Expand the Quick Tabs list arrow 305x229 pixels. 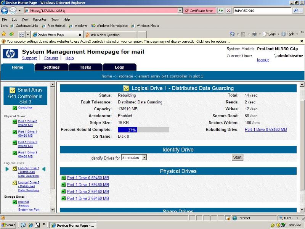pos(28,35)
